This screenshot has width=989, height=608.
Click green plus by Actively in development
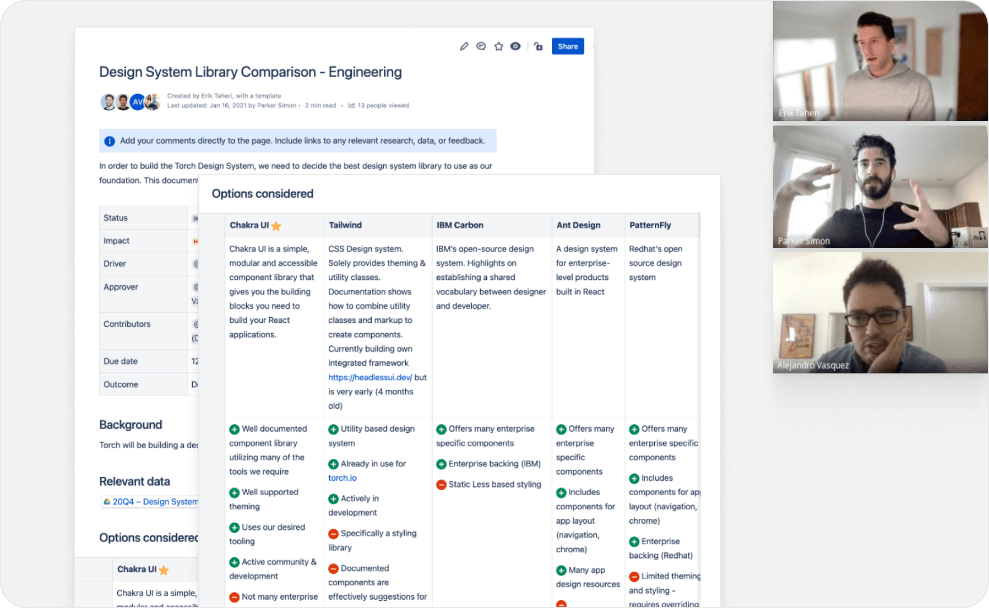click(x=333, y=499)
